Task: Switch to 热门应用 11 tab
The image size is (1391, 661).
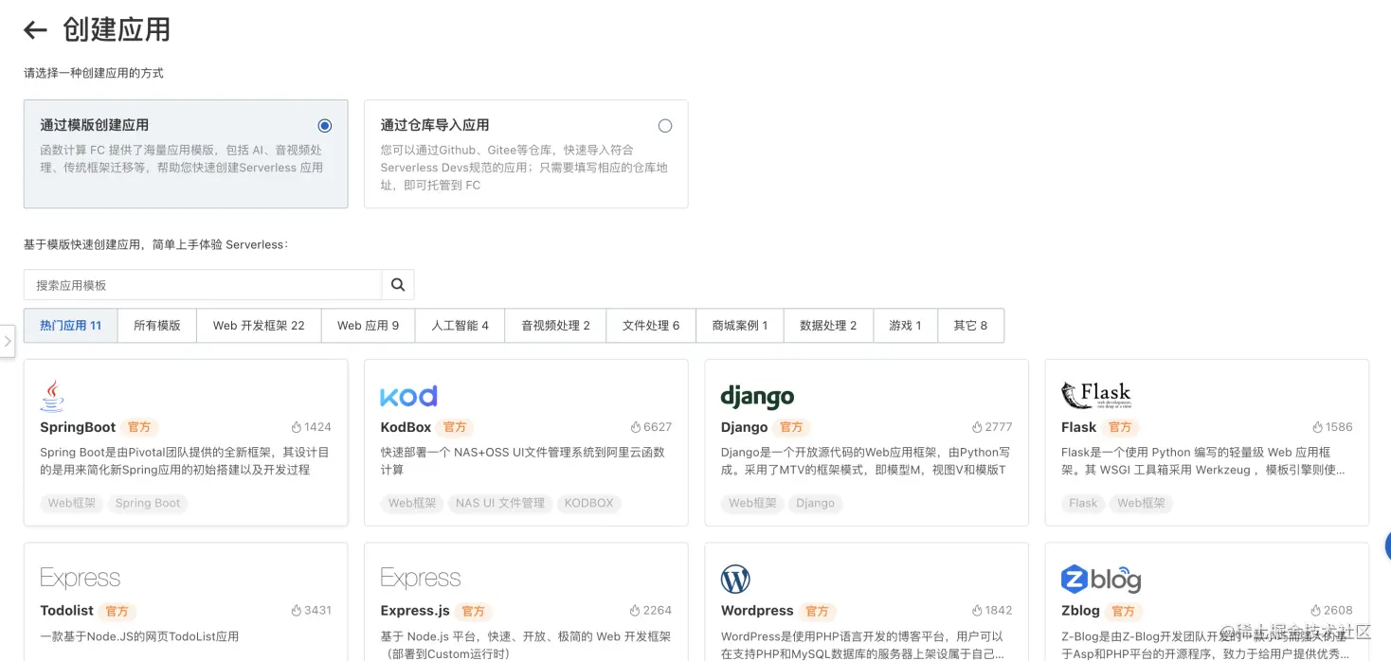Action: point(70,325)
